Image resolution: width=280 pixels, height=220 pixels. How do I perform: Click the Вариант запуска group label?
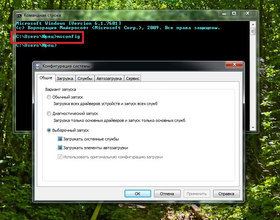(61, 89)
